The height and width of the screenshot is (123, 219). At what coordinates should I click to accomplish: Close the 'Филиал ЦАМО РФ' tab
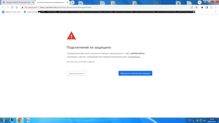point(33,2)
